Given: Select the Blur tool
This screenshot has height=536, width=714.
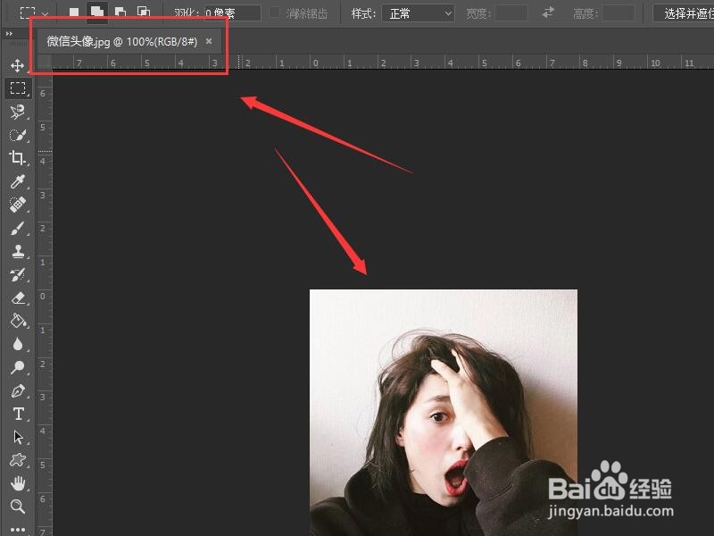Looking at the screenshot, I should (18, 344).
